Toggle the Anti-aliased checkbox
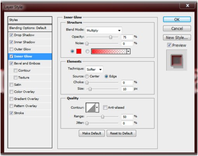The height and width of the screenshot is (156, 198). click(x=105, y=108)
